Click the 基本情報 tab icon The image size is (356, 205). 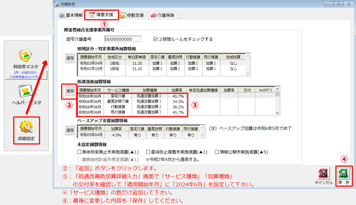coord(62,15)
